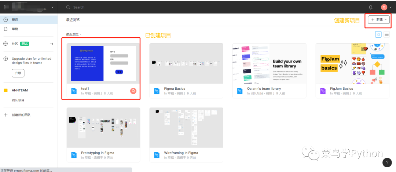Open 社区 in the sidebar
Screen dimensions: 396x172
pos(29,44)
